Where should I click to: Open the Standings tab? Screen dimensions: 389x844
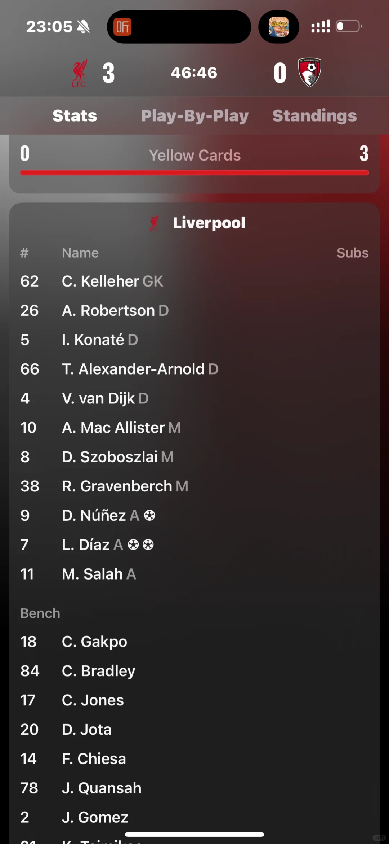(x=314, y=116)
